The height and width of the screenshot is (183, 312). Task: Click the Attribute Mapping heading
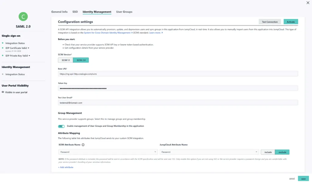(69, 133)
